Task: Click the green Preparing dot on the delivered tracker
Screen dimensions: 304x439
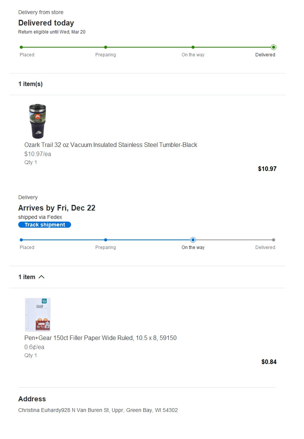Action: (x=106, y=47)
